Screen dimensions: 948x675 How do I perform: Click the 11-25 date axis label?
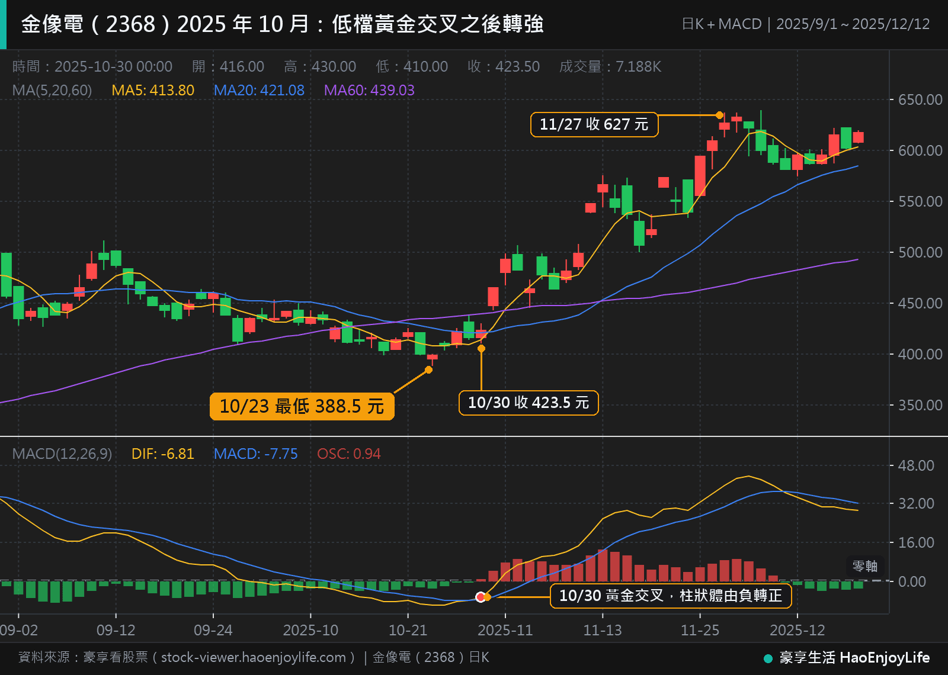(700, 630)
